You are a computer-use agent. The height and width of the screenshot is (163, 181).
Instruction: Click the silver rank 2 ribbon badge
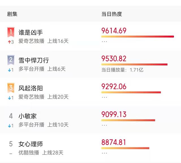(x=11, y=60)
